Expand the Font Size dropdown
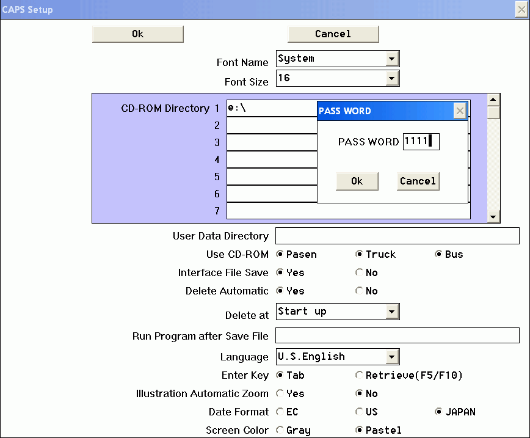530x438 pixels. click(392, 78)
